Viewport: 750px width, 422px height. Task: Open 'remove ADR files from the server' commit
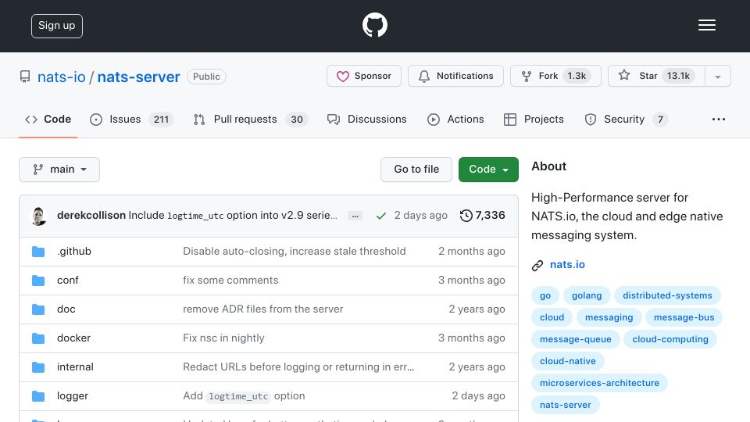coord(263,309)
